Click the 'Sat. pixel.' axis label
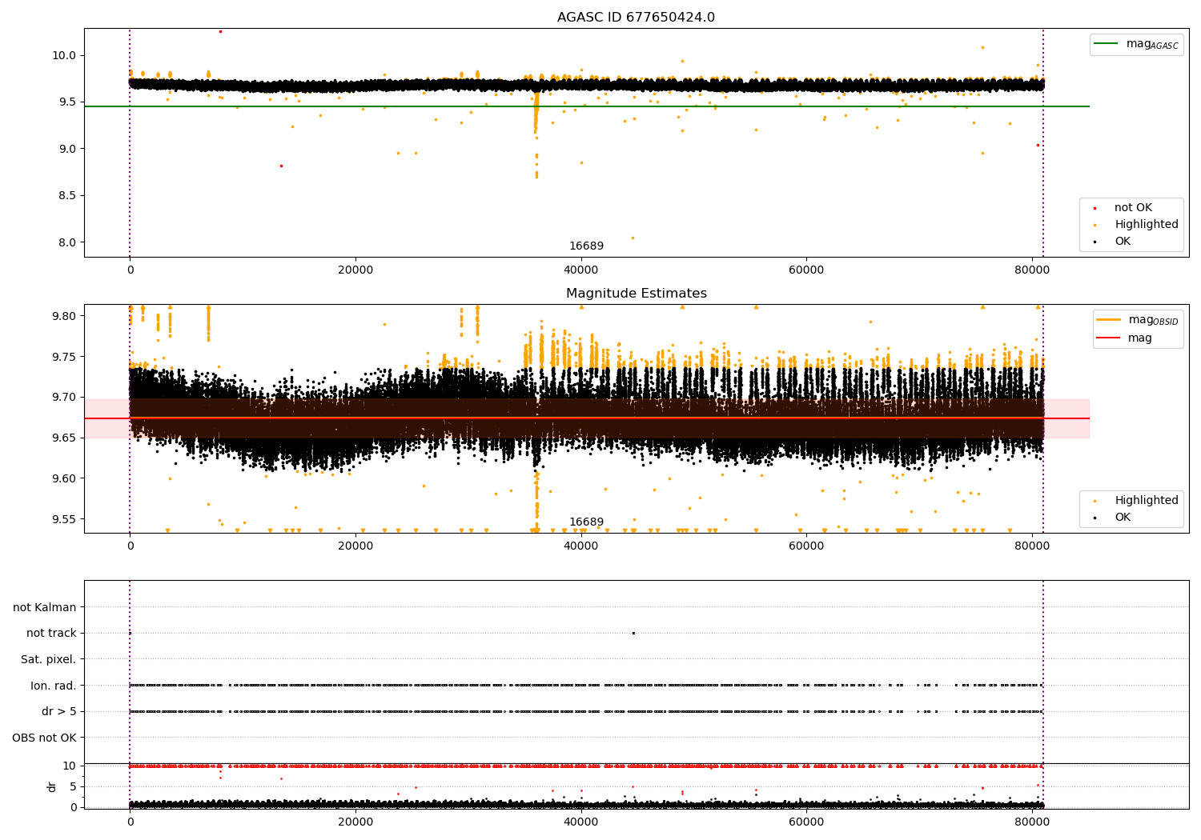 pyautogui.click(x=49, y=659)
